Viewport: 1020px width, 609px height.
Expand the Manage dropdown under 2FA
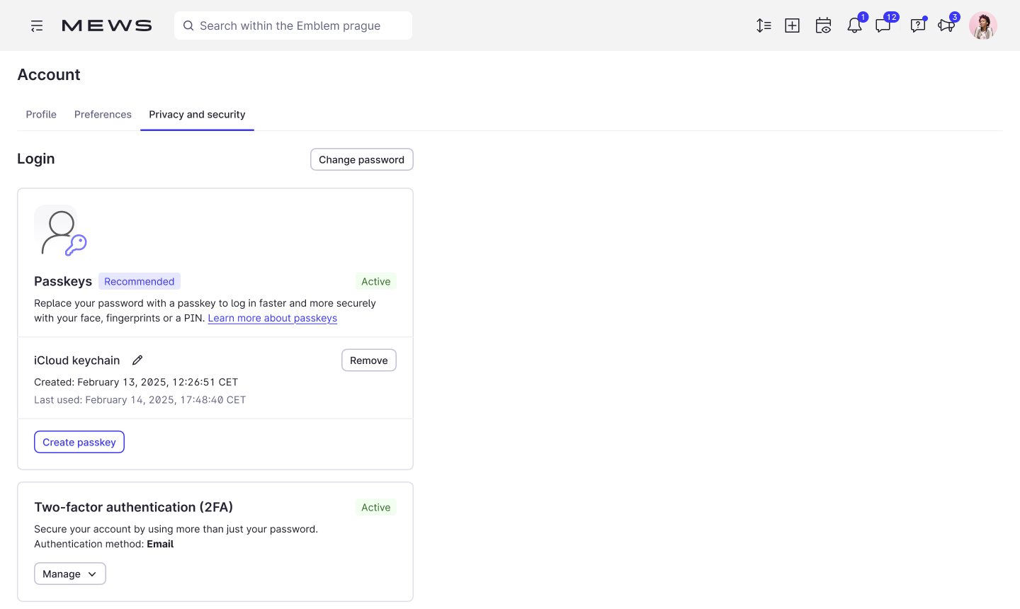point(69,574)
